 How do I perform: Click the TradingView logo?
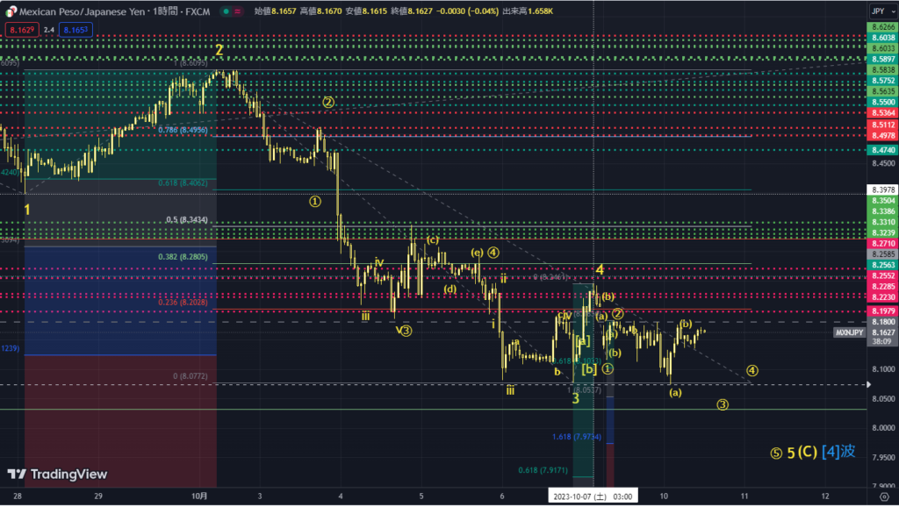click(x=57, y=475)
